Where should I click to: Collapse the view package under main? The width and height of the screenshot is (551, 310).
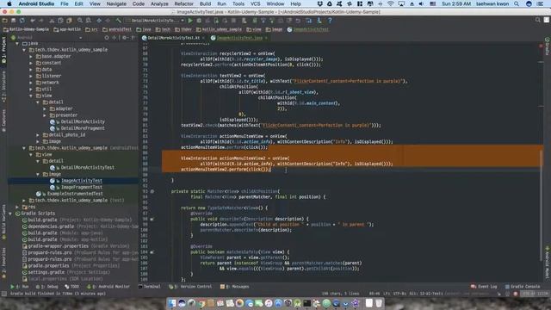coord(31,96)
